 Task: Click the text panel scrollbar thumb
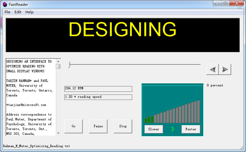[x=58, y=66]
